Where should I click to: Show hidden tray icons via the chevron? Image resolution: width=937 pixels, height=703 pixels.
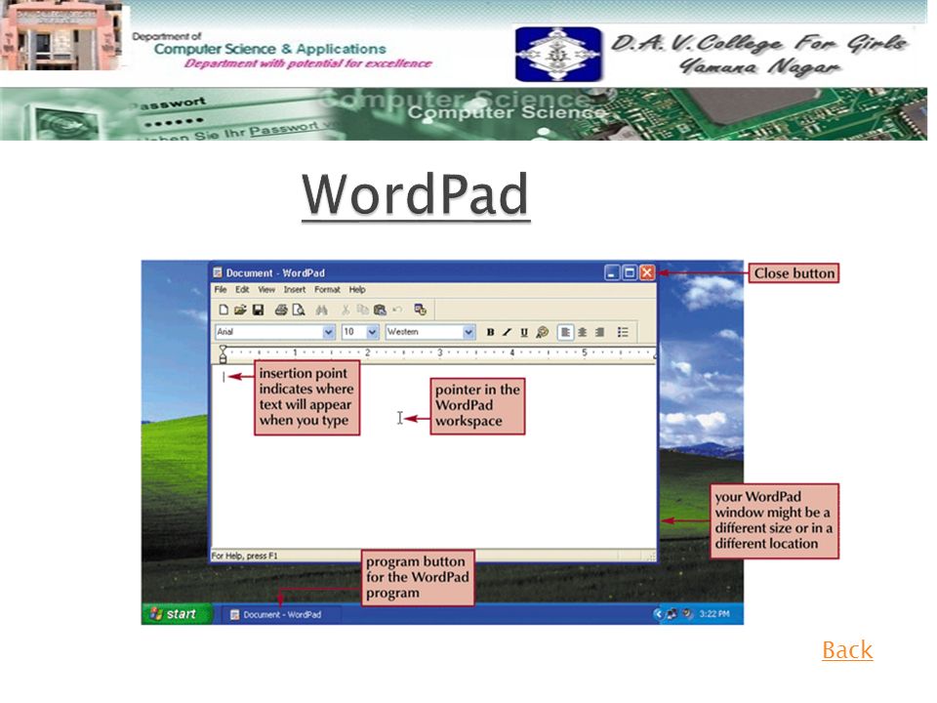[x=658, y=614]
